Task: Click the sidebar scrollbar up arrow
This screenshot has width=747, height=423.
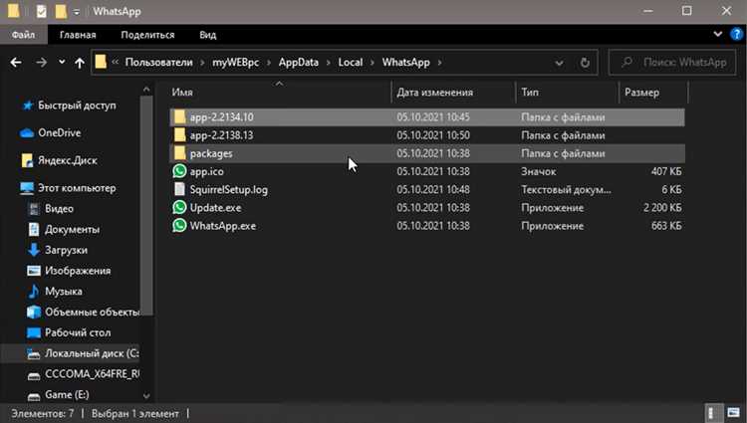Action: pyautogui.click(x=146, y=90)
